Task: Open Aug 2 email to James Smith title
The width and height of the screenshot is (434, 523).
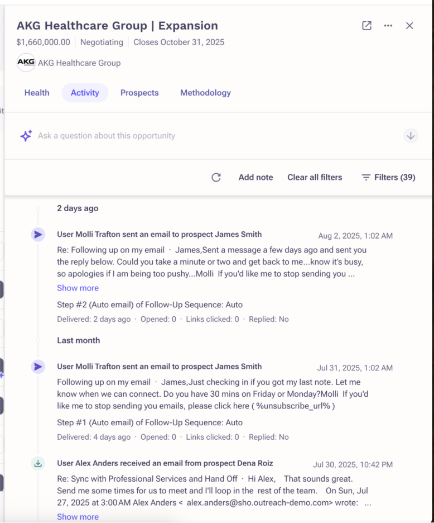Action: (x=159, y=235)
